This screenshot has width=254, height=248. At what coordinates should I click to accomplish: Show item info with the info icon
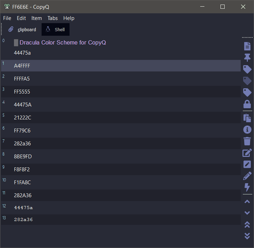click(247, 130)
